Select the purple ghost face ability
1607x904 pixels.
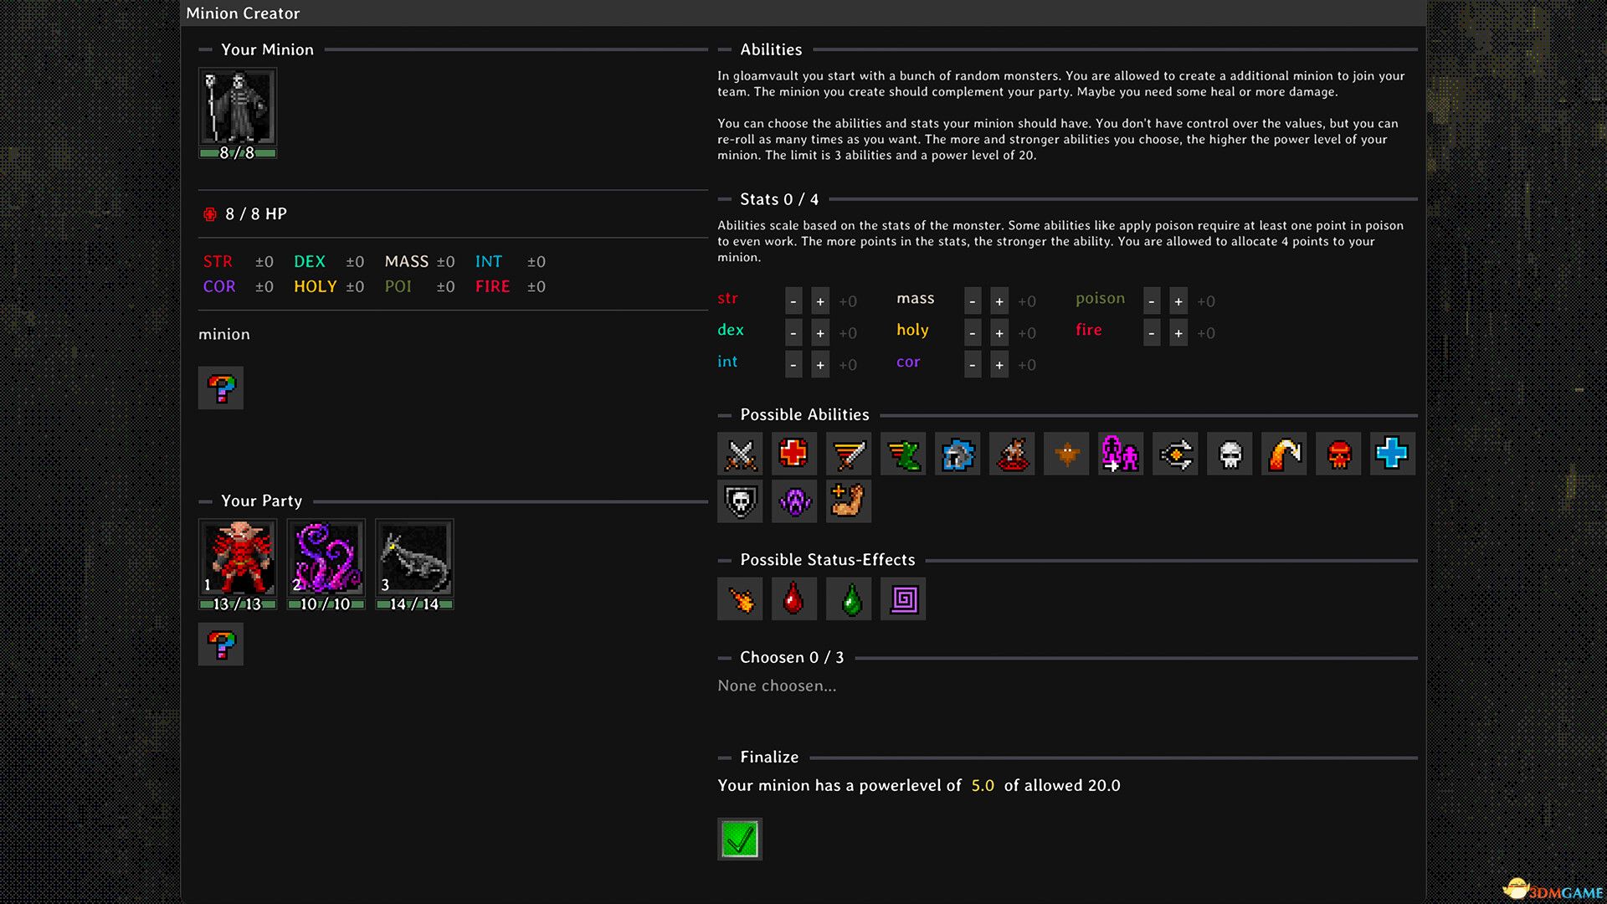tap(793, 501)
